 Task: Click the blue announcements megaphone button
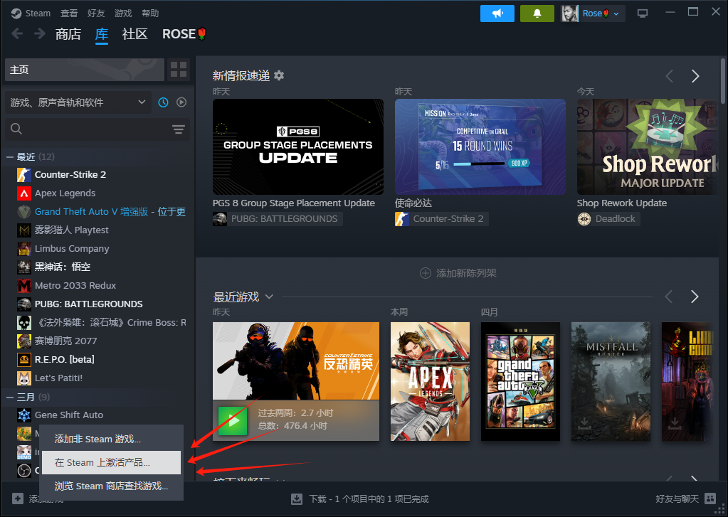click(497, 14)
